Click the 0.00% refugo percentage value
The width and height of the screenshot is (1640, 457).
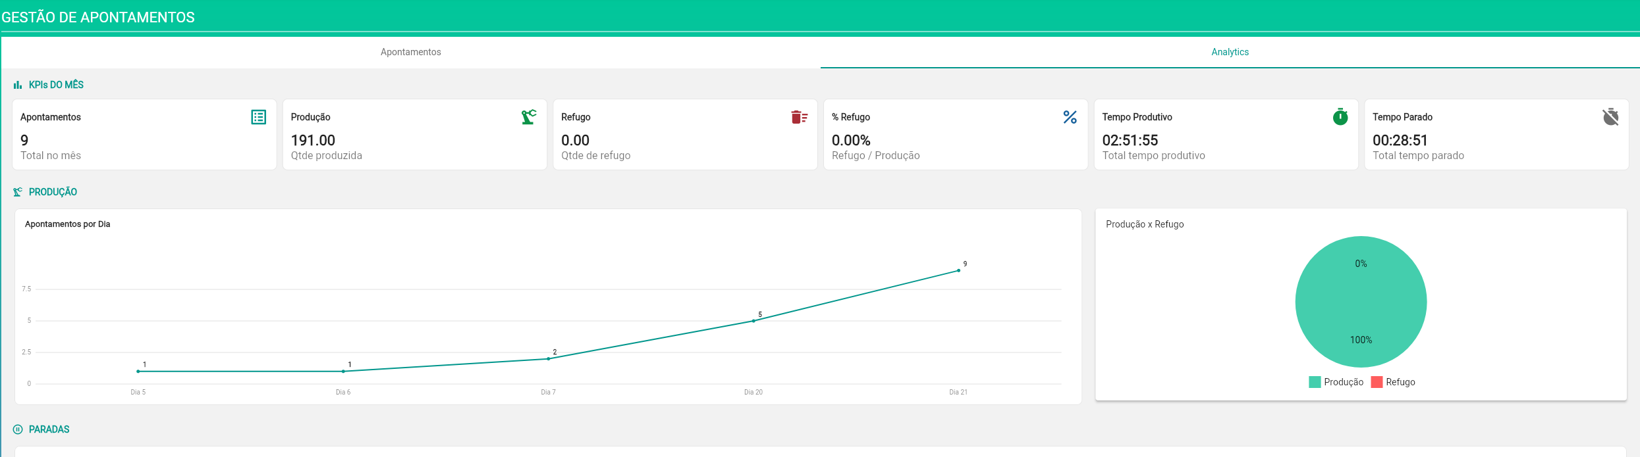[851, 140]
